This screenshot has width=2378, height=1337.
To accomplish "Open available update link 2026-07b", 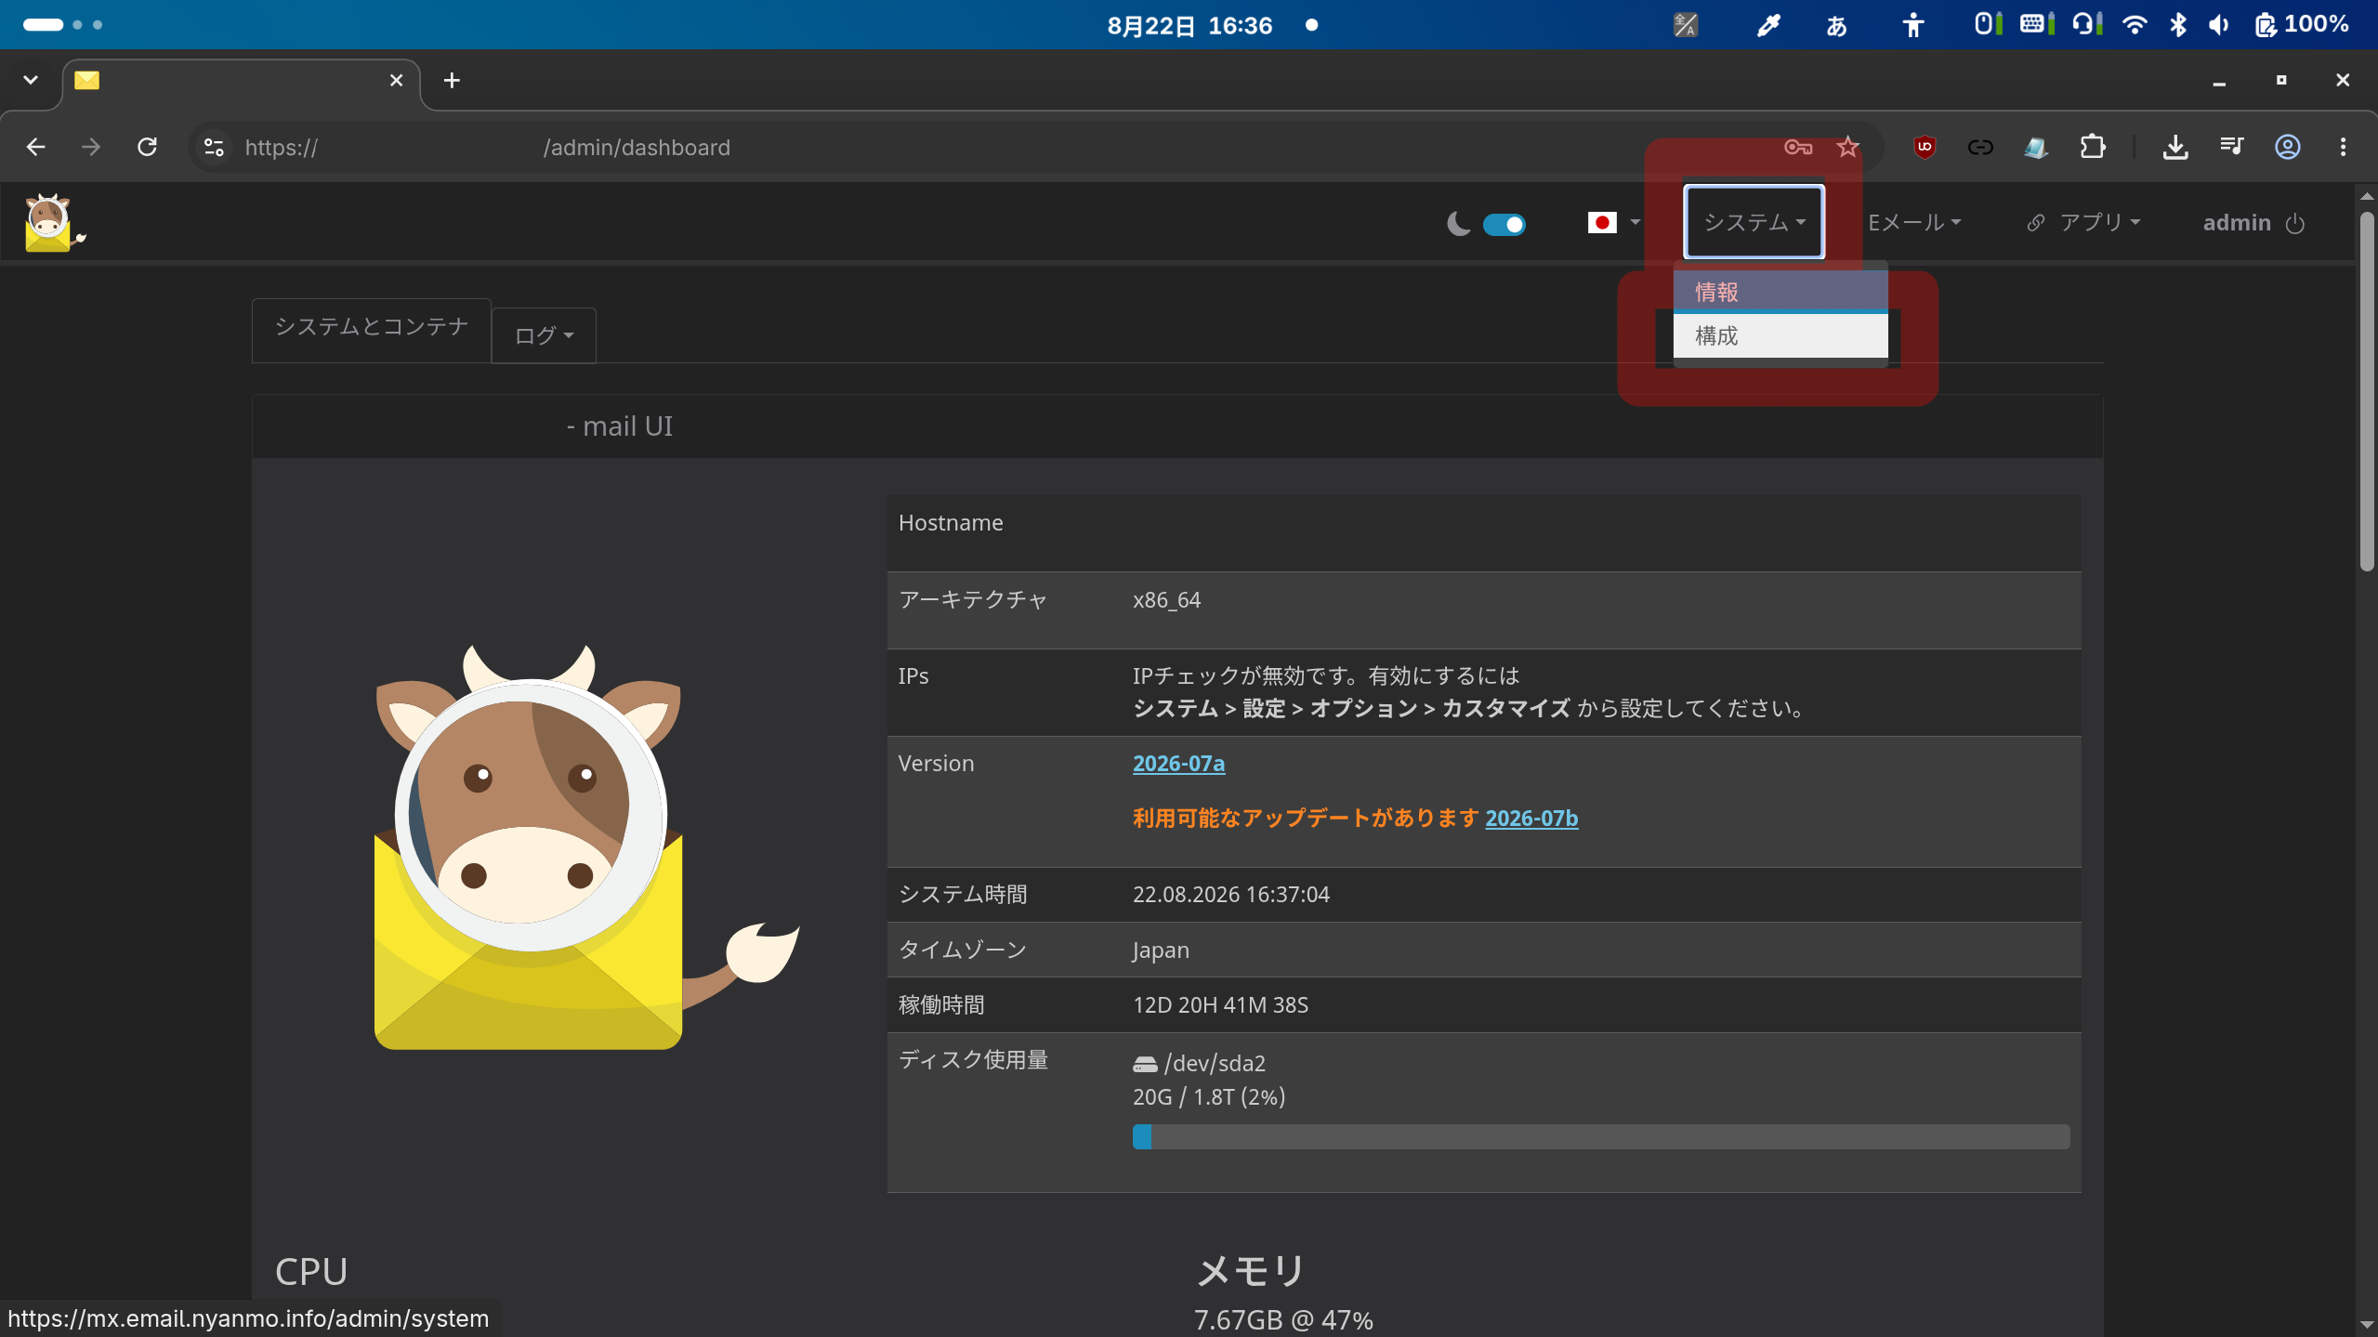I will pyautogui.click(x=1531, y=819).
